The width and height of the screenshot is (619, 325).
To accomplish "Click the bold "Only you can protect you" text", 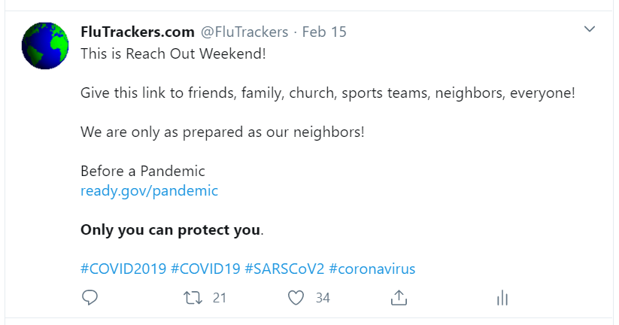I will click(x=171, y=229).
